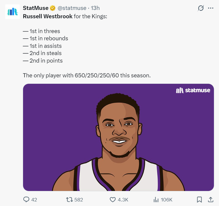Image resolution: width=219 pixels, height=206 pixels.
Task: Open the three-dot more options menu
Action: click(210, 8)
